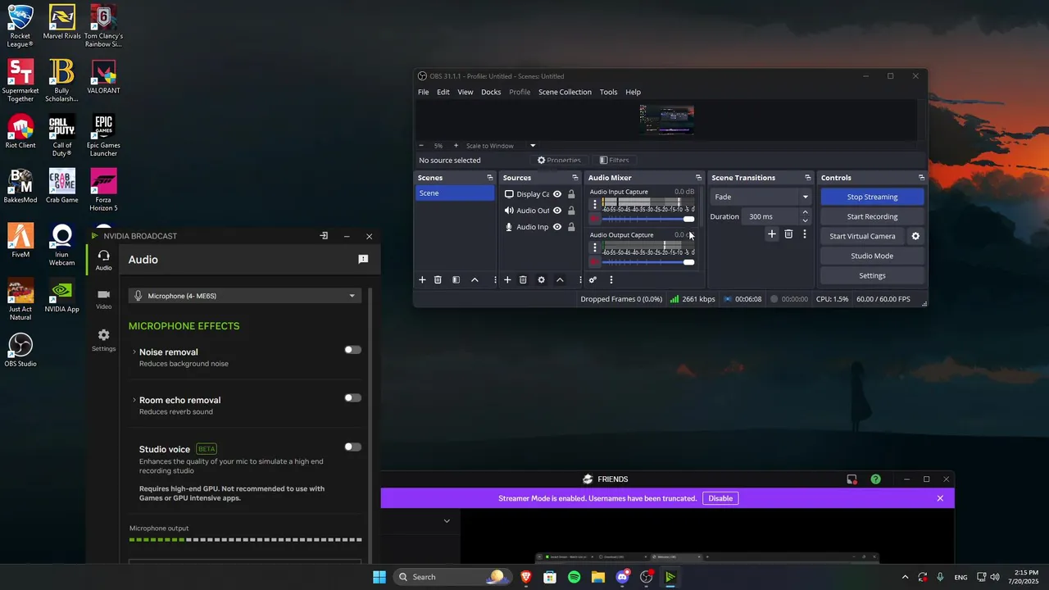The image size is (1049, 590).
Task: Open Discord from the taskbar
Action: click(622, 577)
